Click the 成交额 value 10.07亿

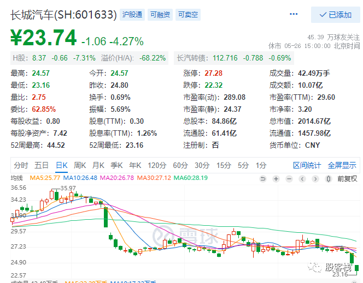310,85
